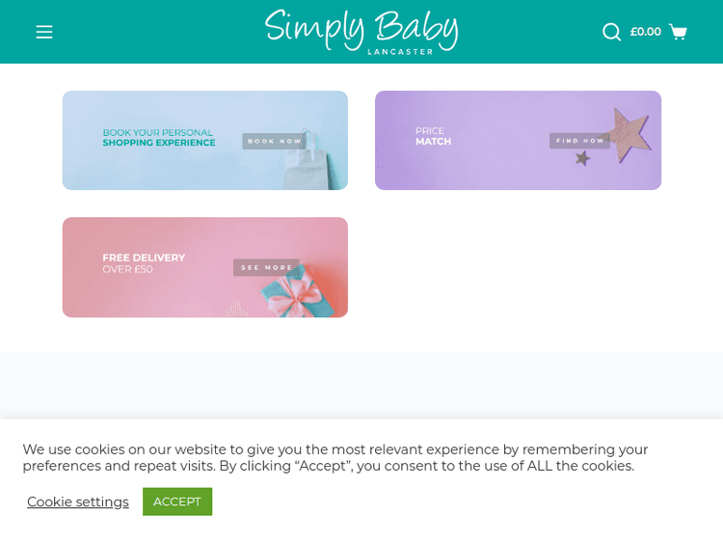Click the small dark star below the large star
723x543 pixels.
click(x=582, y=158)
